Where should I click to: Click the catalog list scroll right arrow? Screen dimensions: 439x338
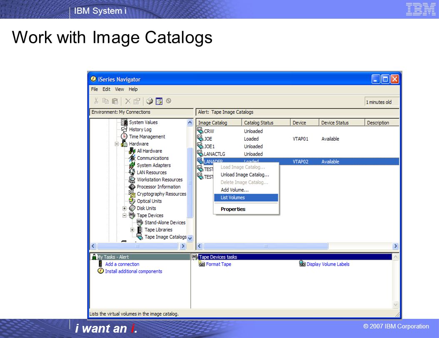point(395,246)
